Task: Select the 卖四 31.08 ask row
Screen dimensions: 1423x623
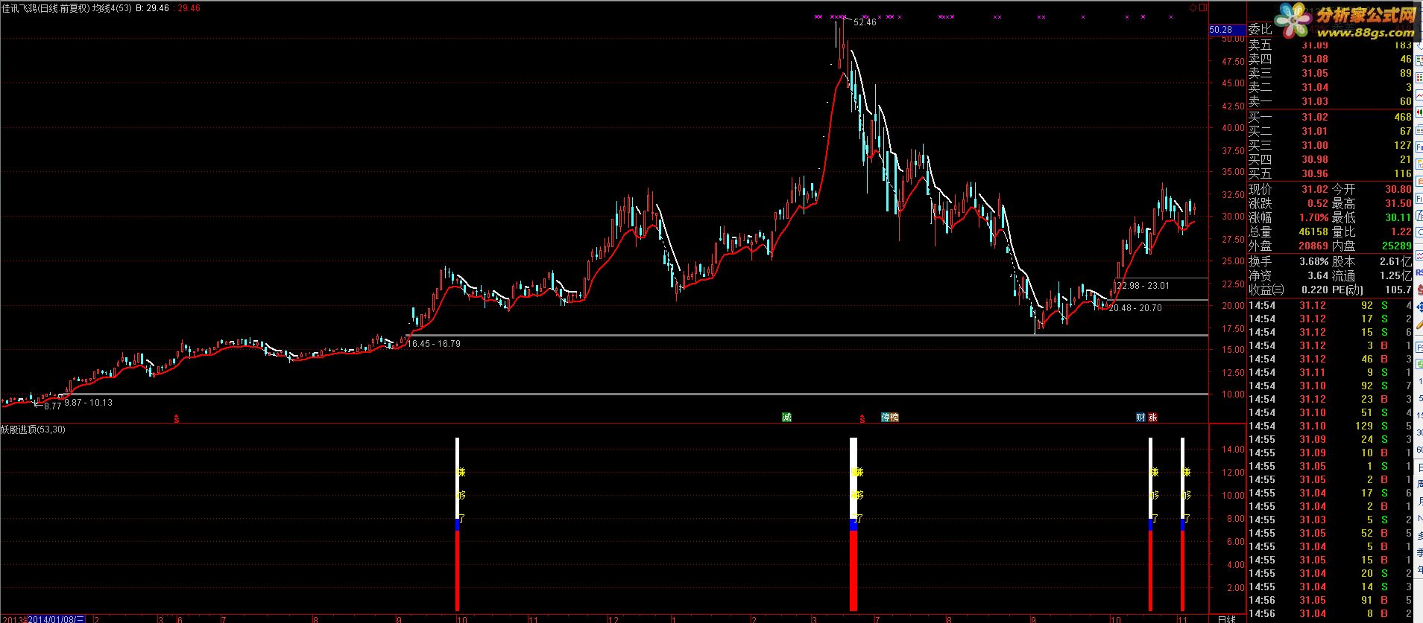Action: coord(1330,59)
